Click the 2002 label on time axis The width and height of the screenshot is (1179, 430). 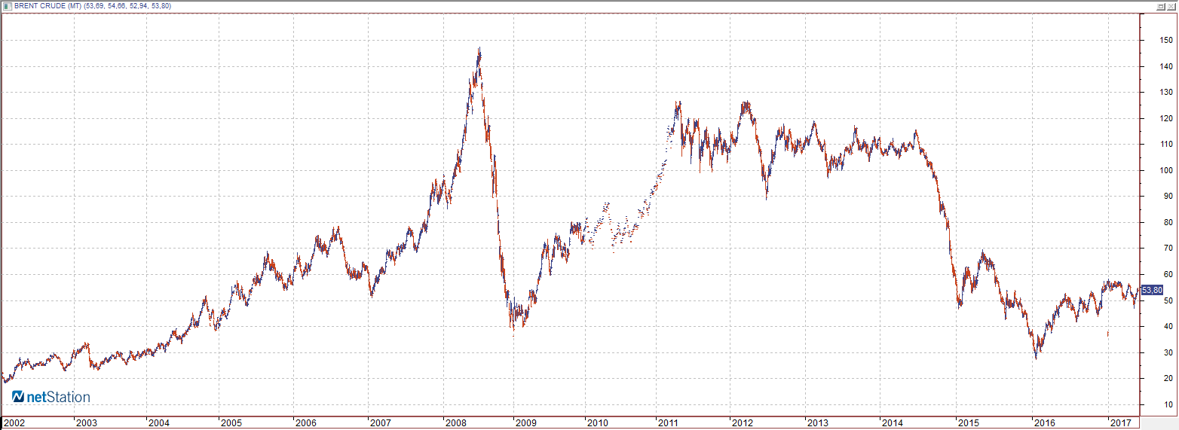pyautogui.click(x=14, y=423)
